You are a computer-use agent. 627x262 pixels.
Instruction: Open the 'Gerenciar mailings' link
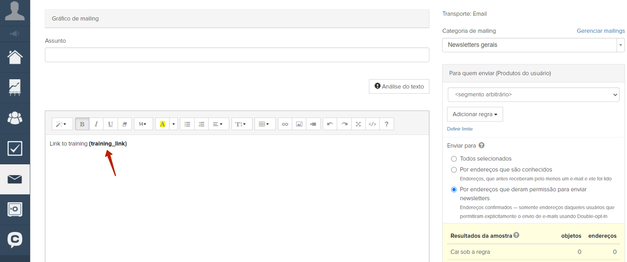(600, 31)
